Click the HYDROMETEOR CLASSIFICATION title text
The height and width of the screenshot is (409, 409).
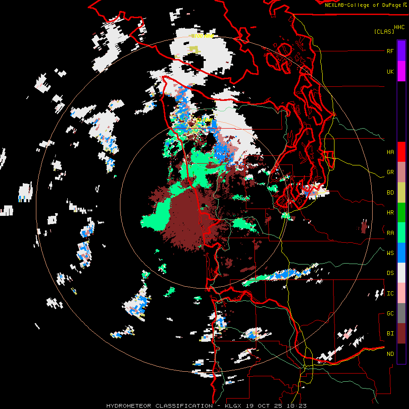pos(160,406)
